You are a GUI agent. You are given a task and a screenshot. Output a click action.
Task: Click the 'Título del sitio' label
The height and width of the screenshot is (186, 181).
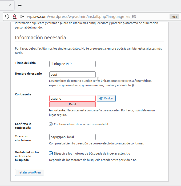pos(25,63)
